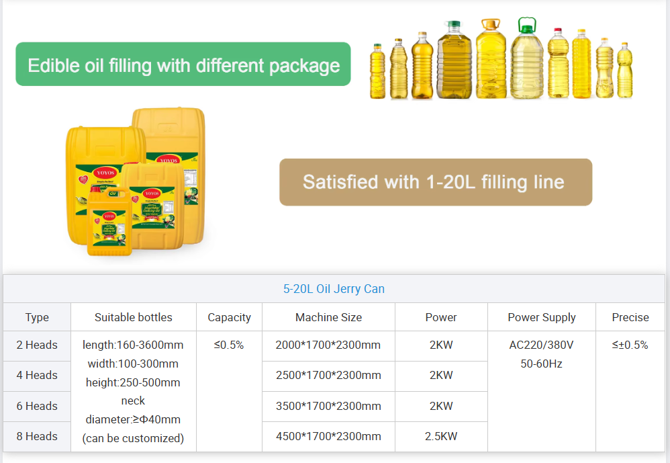
Task: Select the orange-handled oil bottle image
Action: pyautogui.click(x=491, y=60)
